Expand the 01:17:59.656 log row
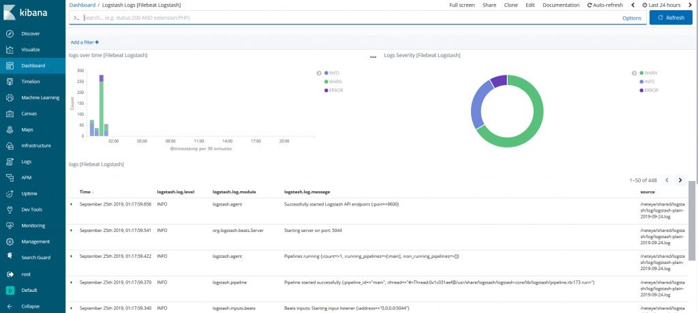 (x=72, y=204)
